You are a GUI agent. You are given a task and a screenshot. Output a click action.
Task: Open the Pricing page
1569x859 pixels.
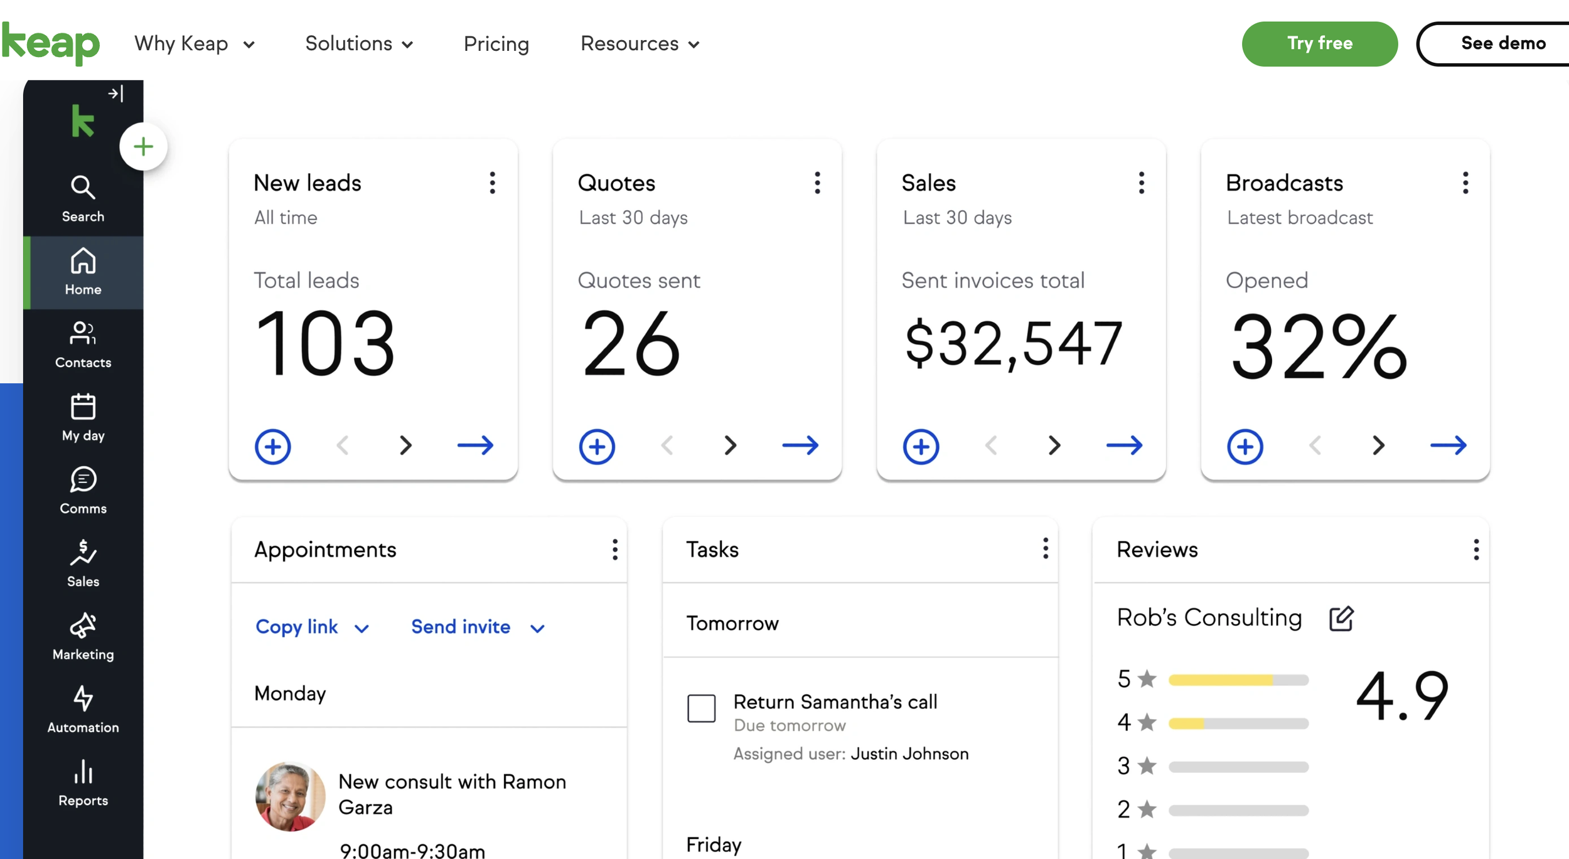(496, 43)
